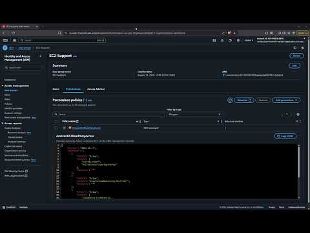This screenshot has height=233, width=310.
Task: Collapse the Access management section
Action: (3, 85)
